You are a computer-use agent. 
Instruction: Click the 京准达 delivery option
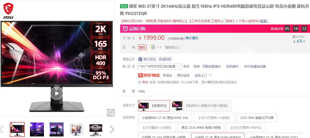pos(167,75)
